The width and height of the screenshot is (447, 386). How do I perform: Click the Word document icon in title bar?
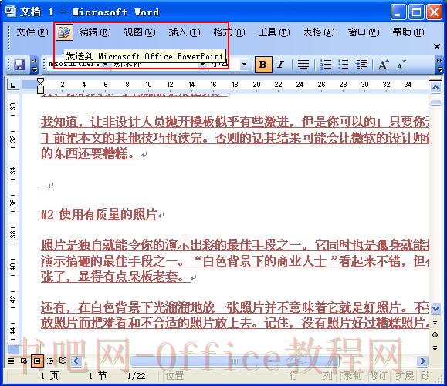(x=11, y=12)
